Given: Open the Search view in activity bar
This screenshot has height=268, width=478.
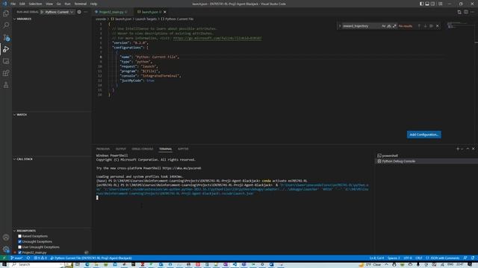Looking at the screenshot, I should pyautogui.click(x=6, y=25).
